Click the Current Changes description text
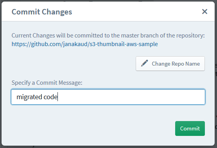Screen dimensions: 217x148 pos(108,36)
